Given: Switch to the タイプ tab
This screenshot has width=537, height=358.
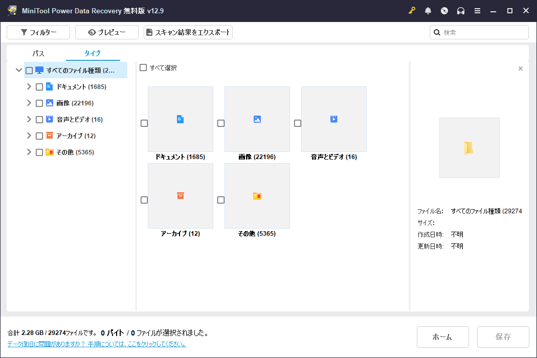Looking at the screenshot, I should click(x=93, y=53).
